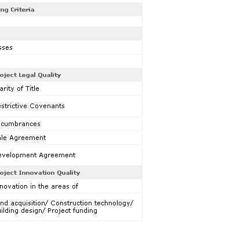Click the Project funding text

click(x=72, y=211)
